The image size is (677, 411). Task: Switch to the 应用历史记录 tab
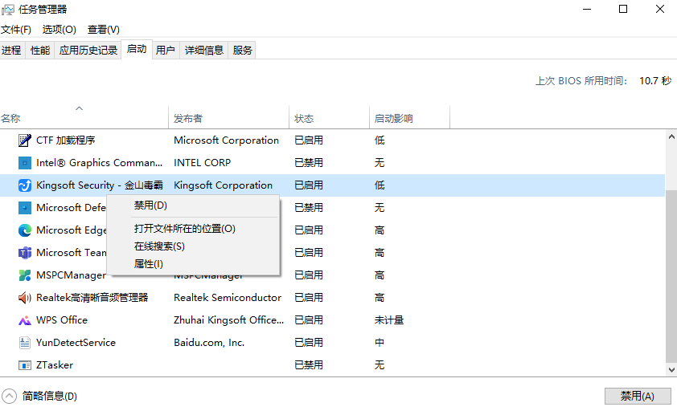(x=88, y=50)
